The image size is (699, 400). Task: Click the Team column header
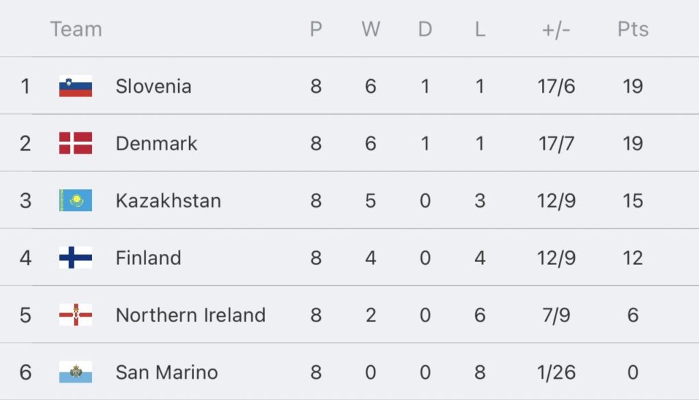pyautogui.click(x=76, y=29)
